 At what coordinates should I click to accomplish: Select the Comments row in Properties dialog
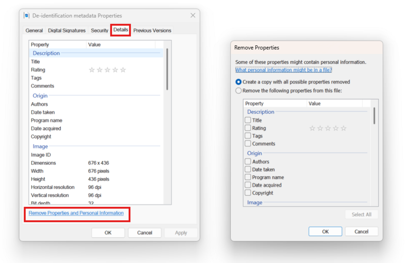[96, 86]
